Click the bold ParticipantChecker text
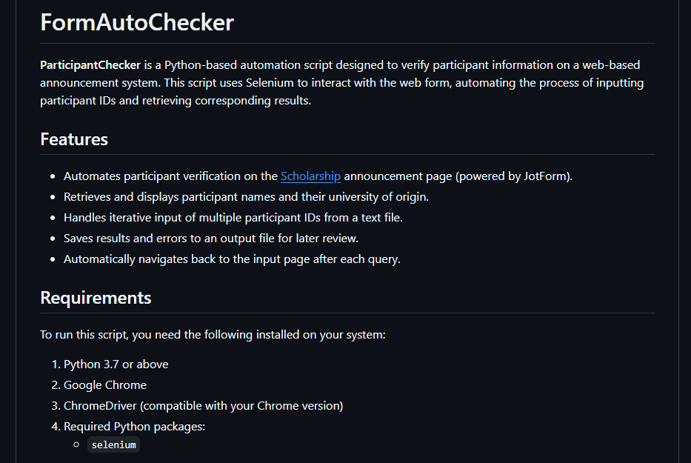The image size is (691, 463). point(90,64)
